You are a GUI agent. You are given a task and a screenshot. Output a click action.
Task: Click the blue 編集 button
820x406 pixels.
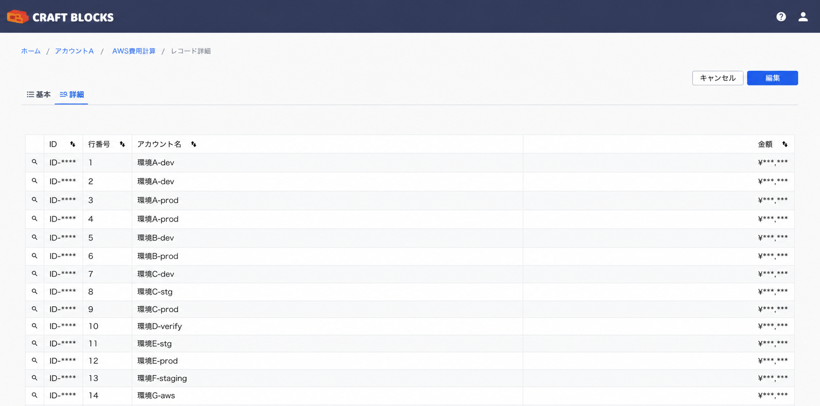pyautogui.click(x=773, y=78)
